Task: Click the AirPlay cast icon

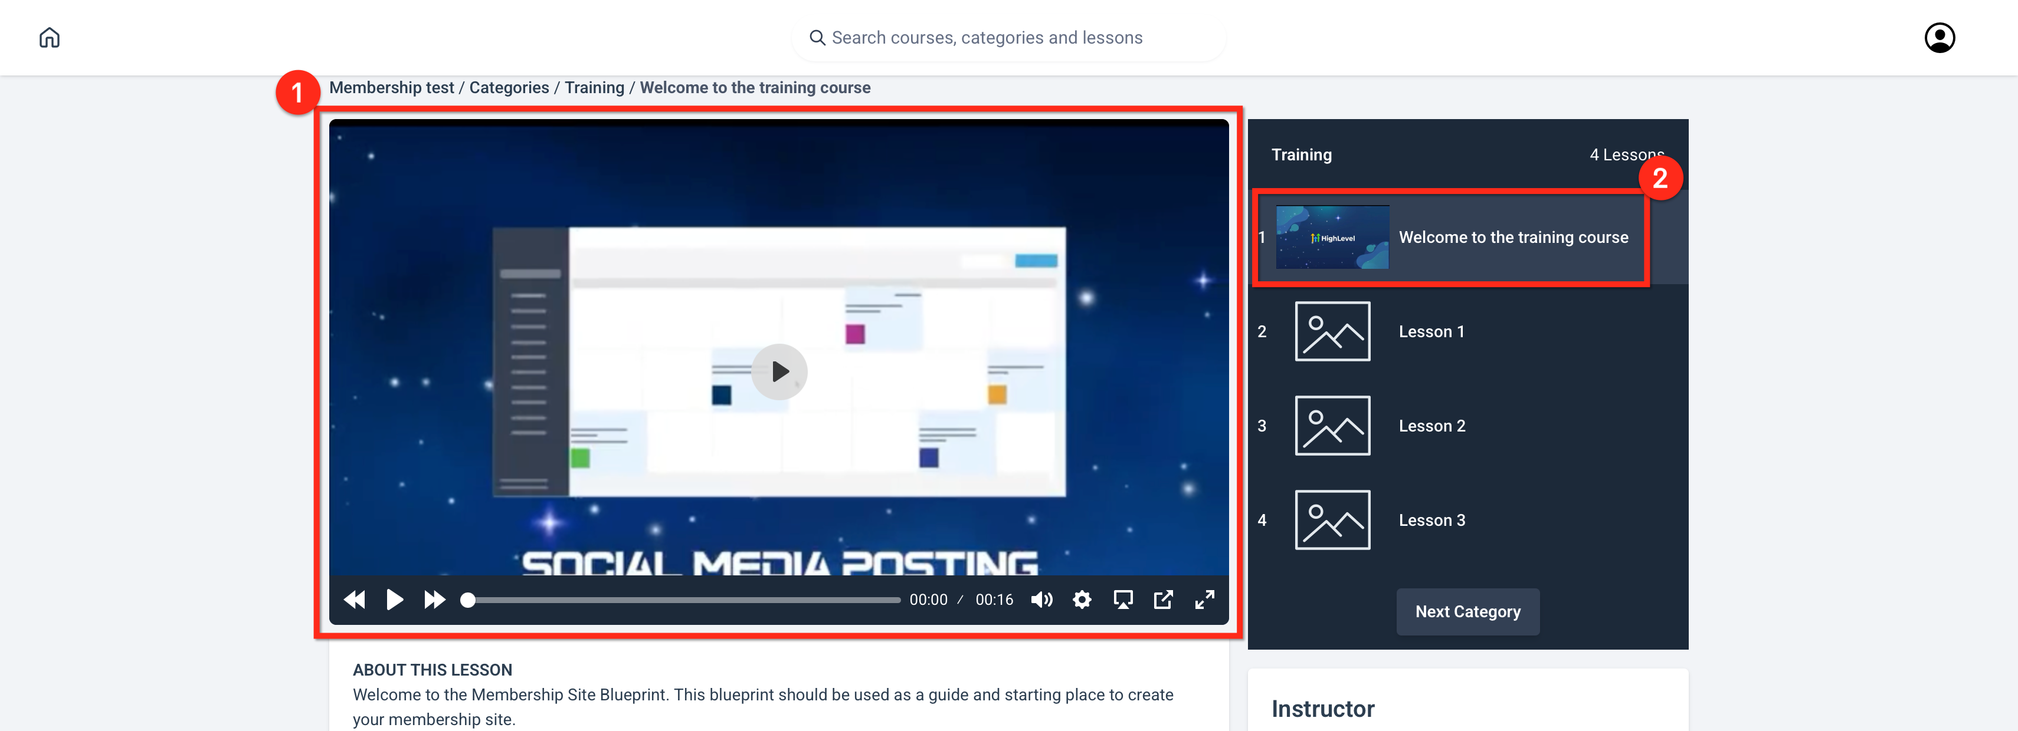Action: (x=1123, y=600)
